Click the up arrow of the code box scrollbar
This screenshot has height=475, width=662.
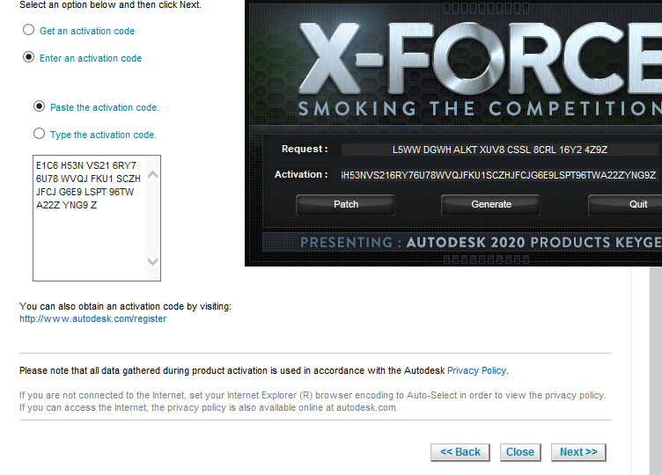(x=153, y=175)
